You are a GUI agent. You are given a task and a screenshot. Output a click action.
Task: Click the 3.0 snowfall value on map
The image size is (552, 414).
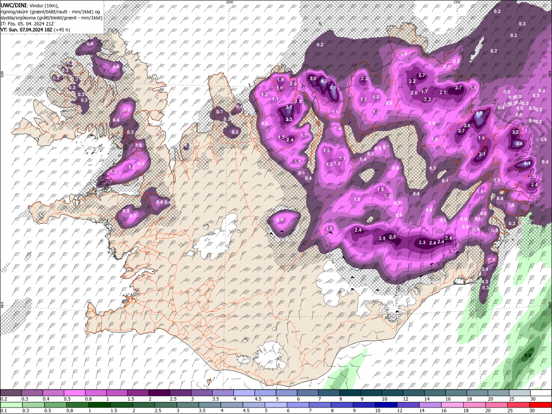tap(314, 78)
